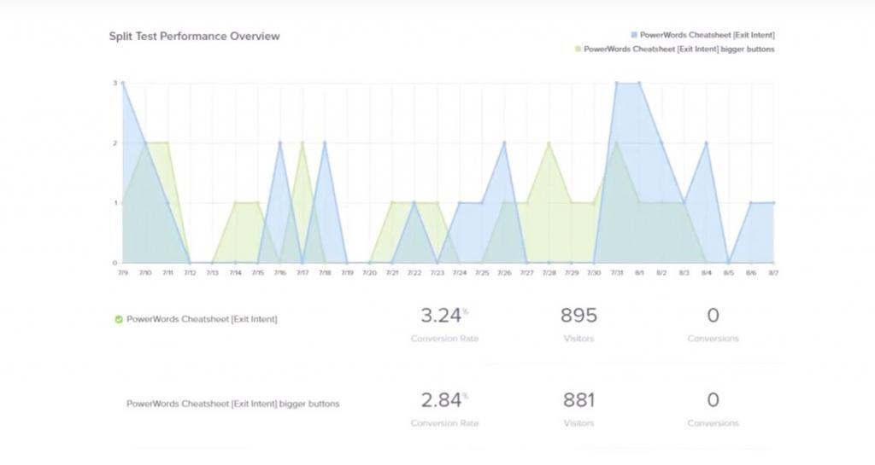The width and height of the screenshot is (875, 465).
Task: Click the green peak on 7/17
Action: tap(302, 143)
